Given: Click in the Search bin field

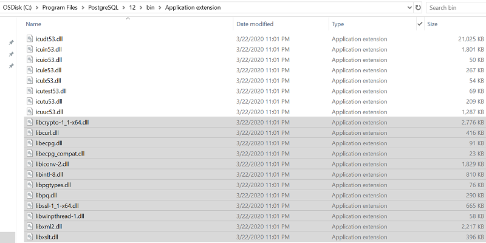Looking at the screenshot, I should click(456, 8).
